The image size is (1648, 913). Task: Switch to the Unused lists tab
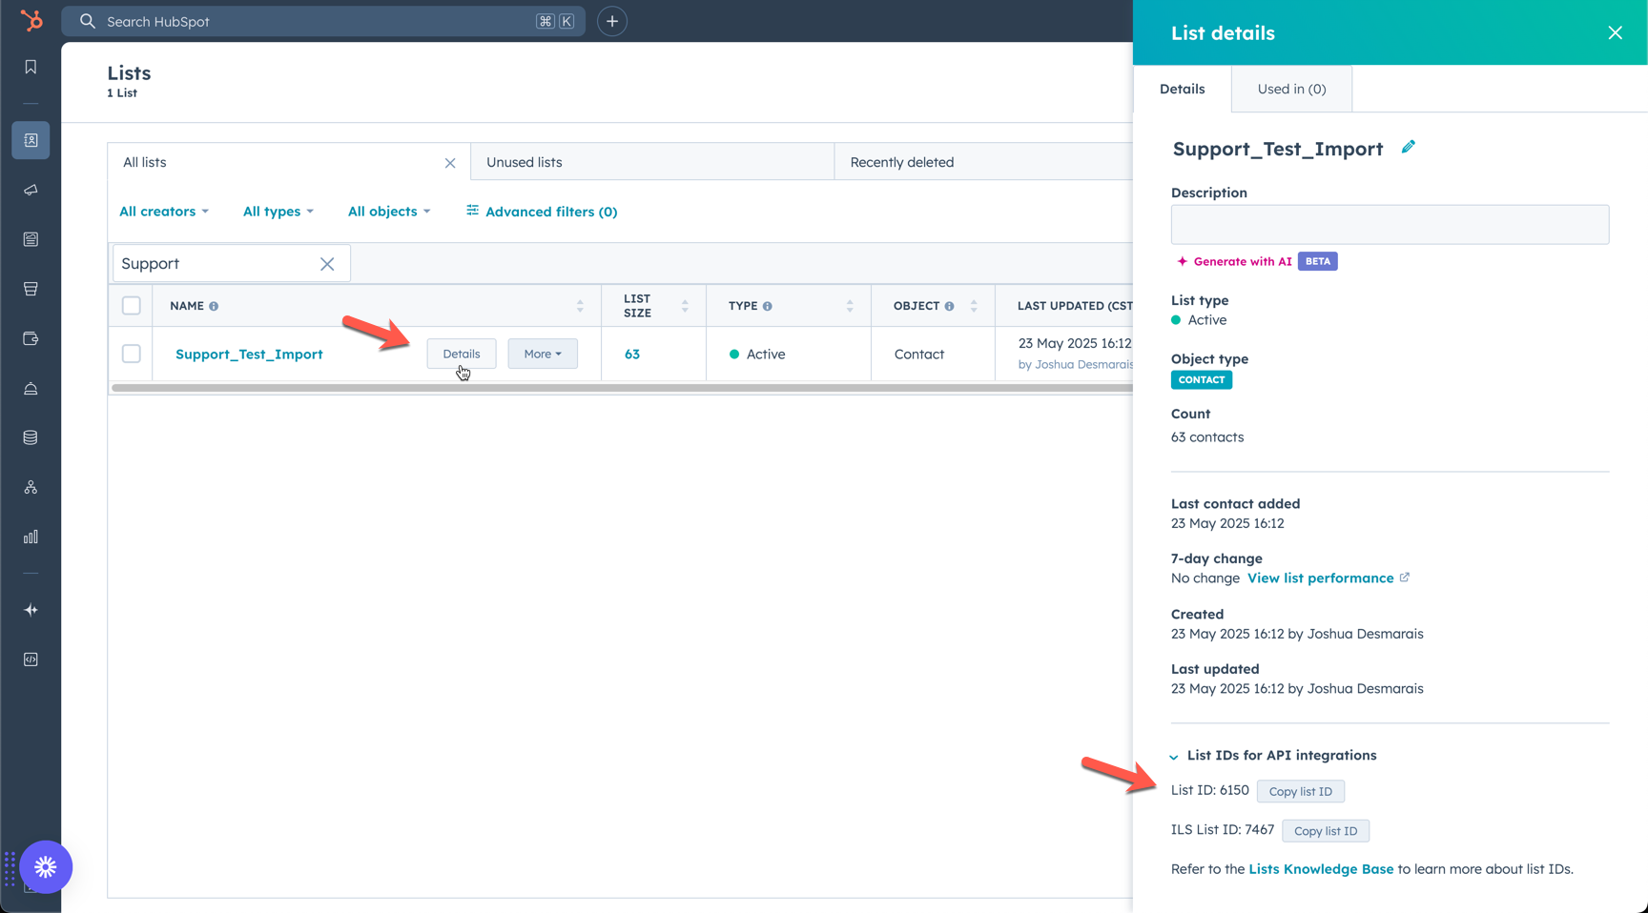[525, 162]
